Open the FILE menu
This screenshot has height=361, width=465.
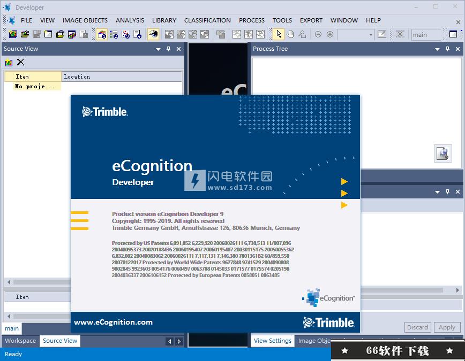pos(26,20)
